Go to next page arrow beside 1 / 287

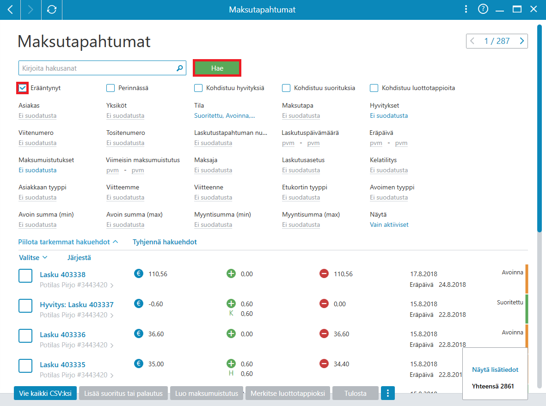pyautogui.click(x=521, y=41)
